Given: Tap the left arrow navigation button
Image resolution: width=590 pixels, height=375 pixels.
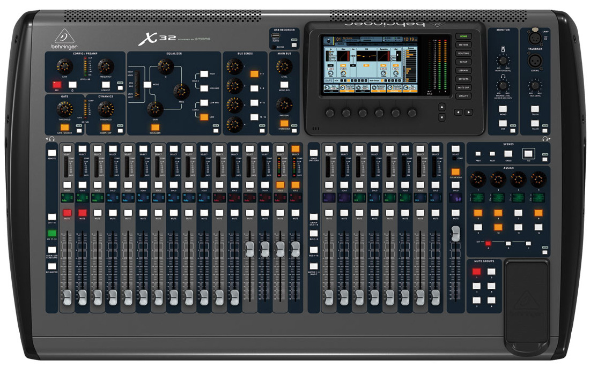Looking at the screenshot, I should tap(458, 112).
